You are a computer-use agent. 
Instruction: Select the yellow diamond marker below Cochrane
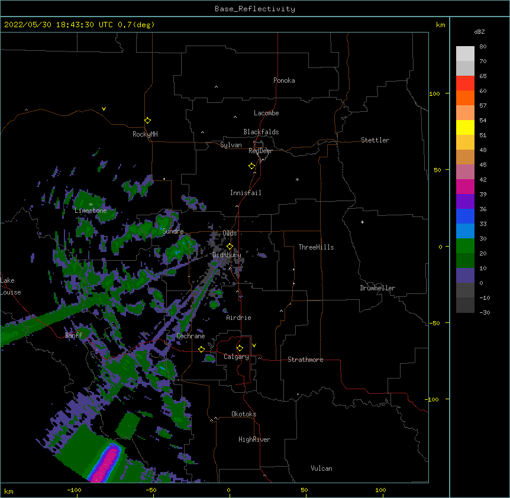pos(201,349)
